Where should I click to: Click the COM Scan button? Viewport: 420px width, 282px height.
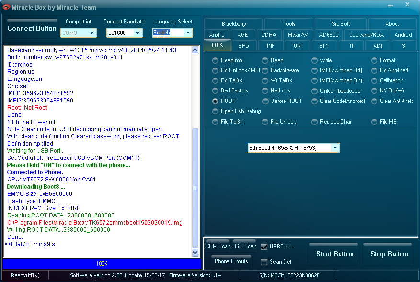(x=218, y=246)
